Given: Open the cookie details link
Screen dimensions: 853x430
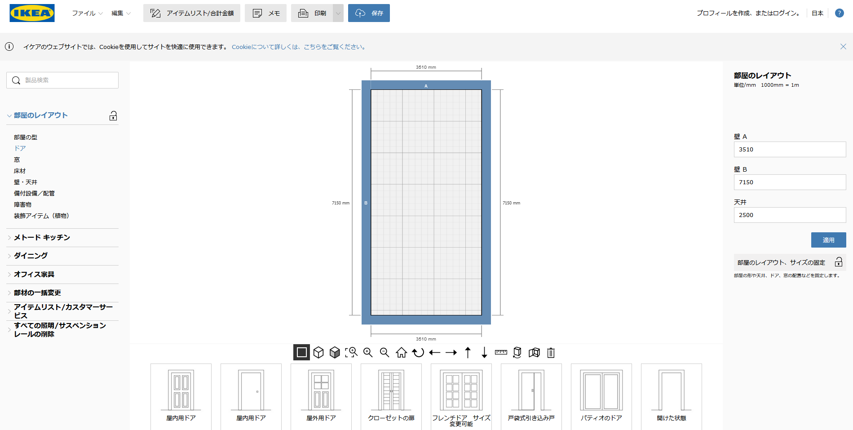Looking at the screenshot, I should coord(299,47).
